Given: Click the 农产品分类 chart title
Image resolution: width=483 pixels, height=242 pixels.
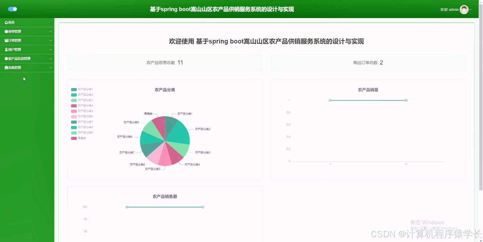Looking at the screenshot, I should 165,90.
